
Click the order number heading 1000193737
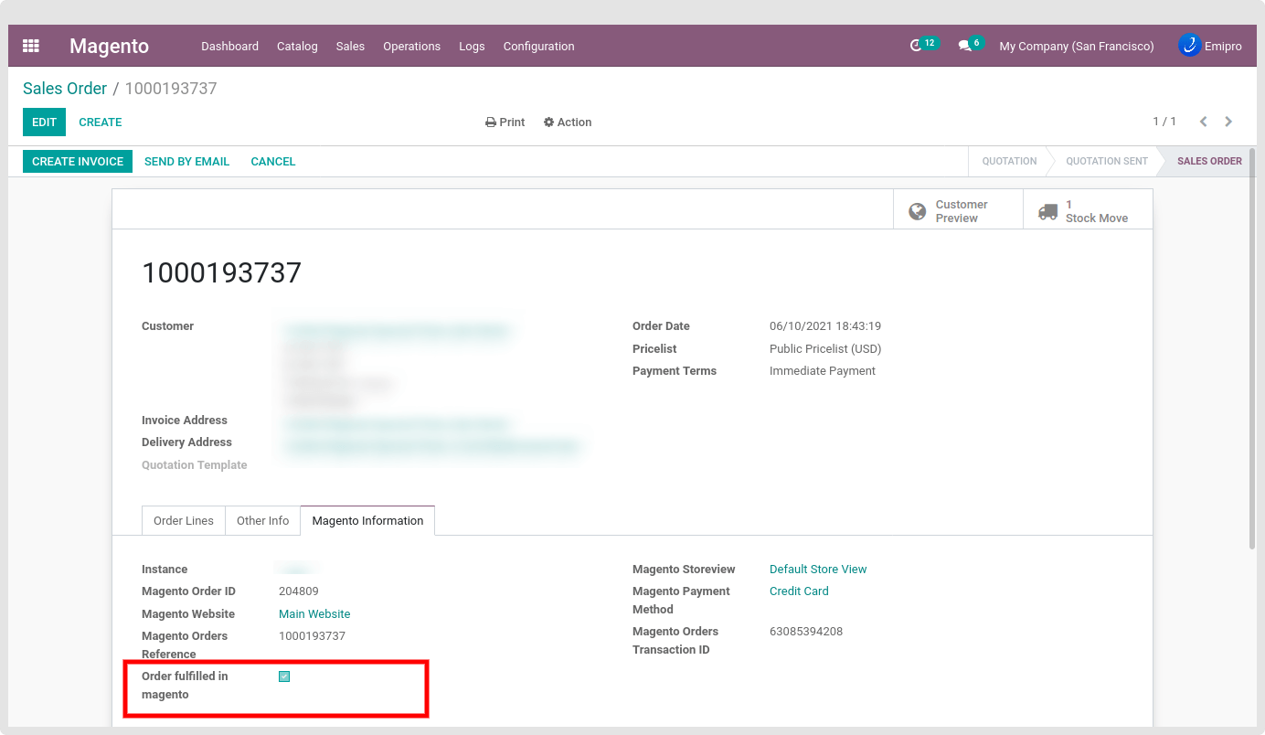(x=222, y=272)
